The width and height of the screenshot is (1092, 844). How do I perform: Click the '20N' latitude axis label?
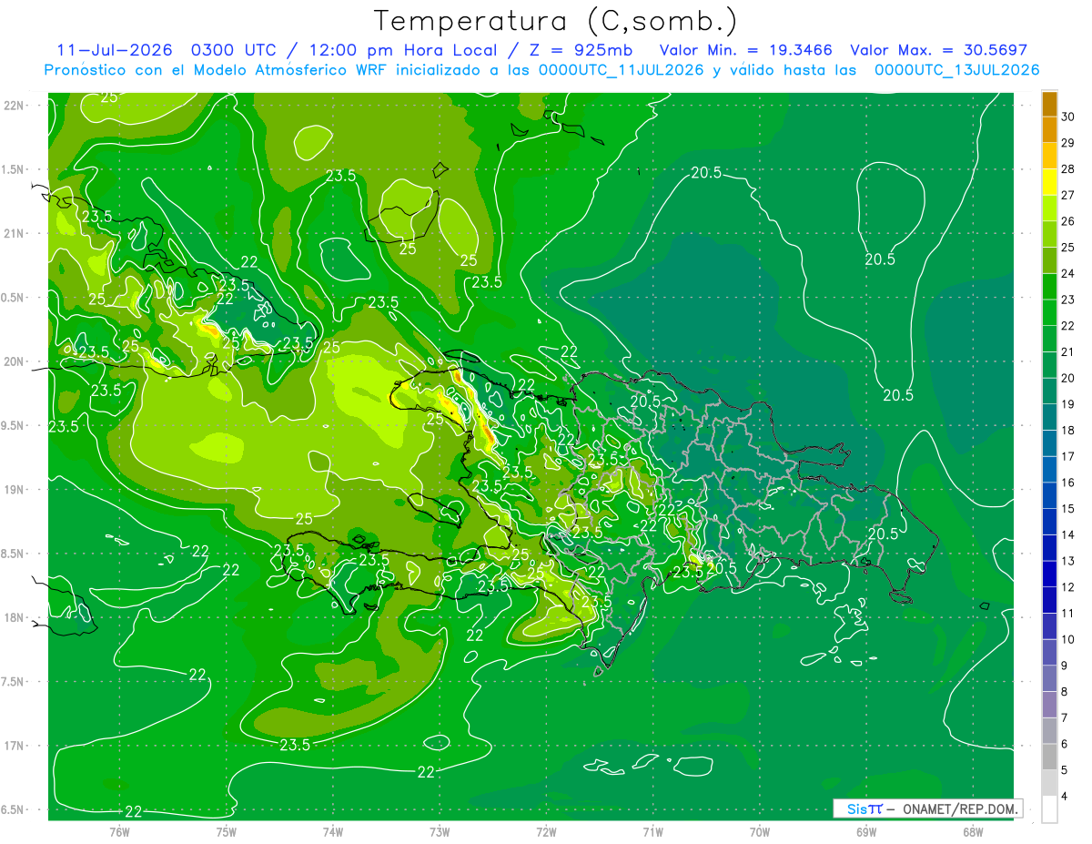pyautogui.click(x=15, y=361)
